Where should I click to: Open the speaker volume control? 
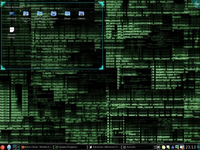coord(159,147)
